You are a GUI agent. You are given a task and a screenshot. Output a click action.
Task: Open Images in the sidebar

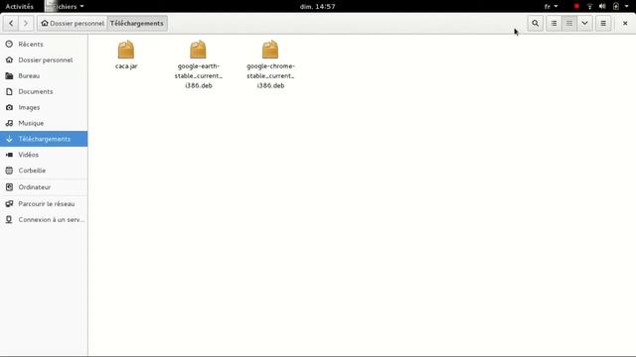tap(44, 107)
